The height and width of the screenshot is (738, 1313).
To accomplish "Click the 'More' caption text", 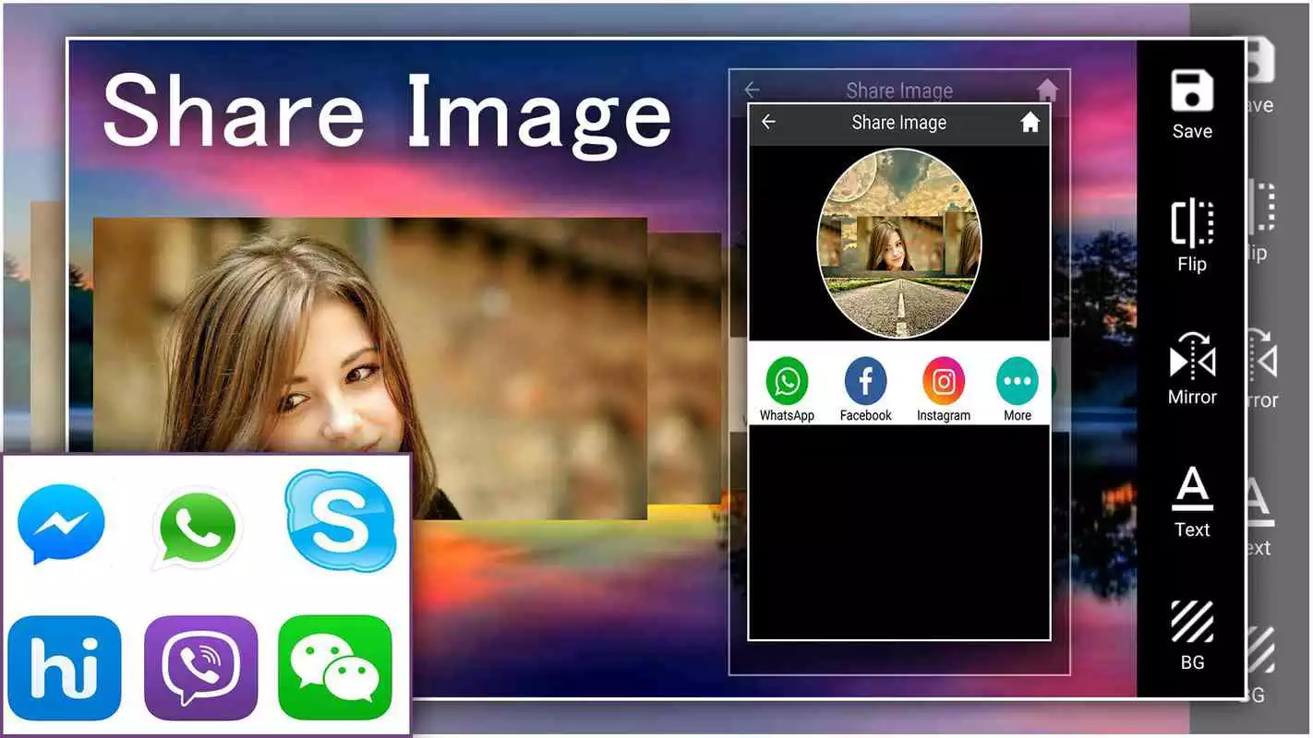I will (1018, 416).
